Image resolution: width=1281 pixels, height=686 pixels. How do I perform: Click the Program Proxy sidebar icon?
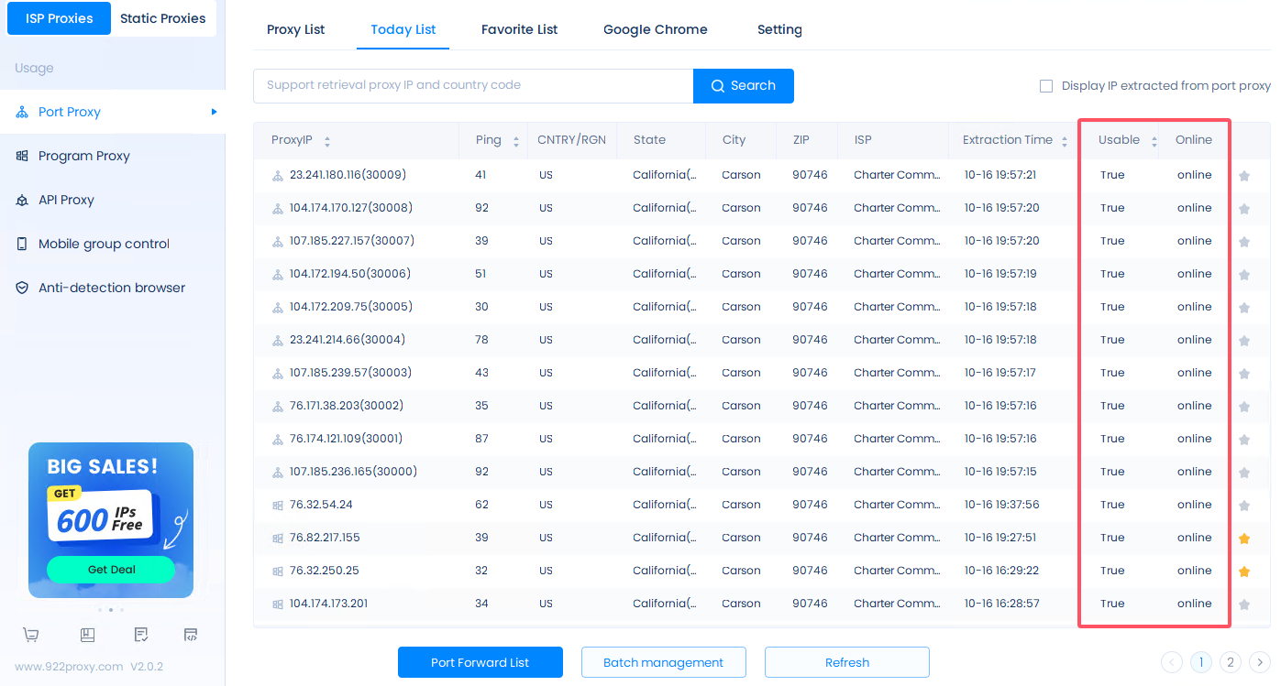pyautogui.click(x=22, y=156)
